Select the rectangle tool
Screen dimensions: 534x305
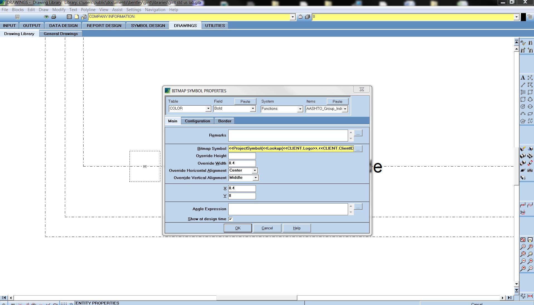530,92
